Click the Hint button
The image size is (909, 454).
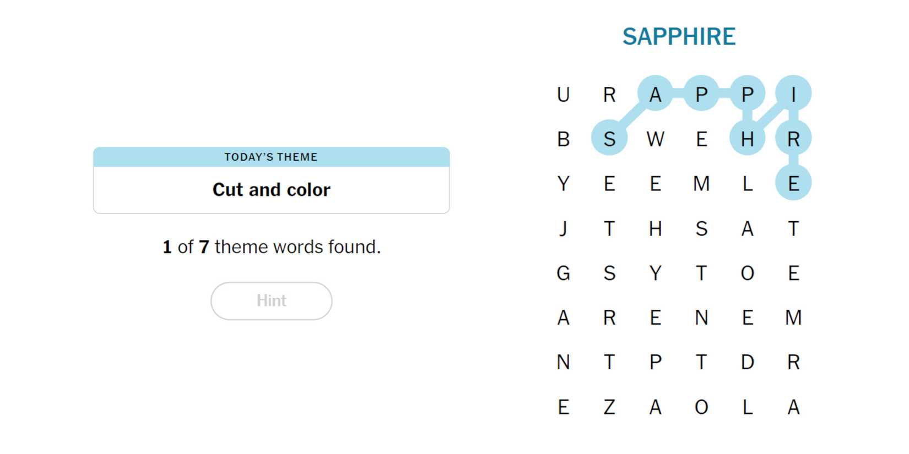click(271, 301)
